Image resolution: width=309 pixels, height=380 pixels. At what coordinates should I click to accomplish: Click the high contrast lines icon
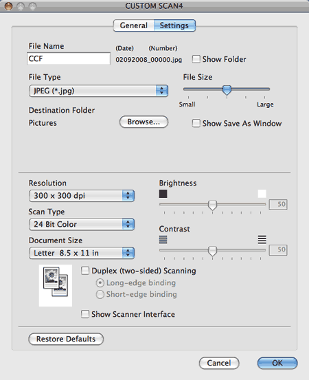tap(262, 239)
